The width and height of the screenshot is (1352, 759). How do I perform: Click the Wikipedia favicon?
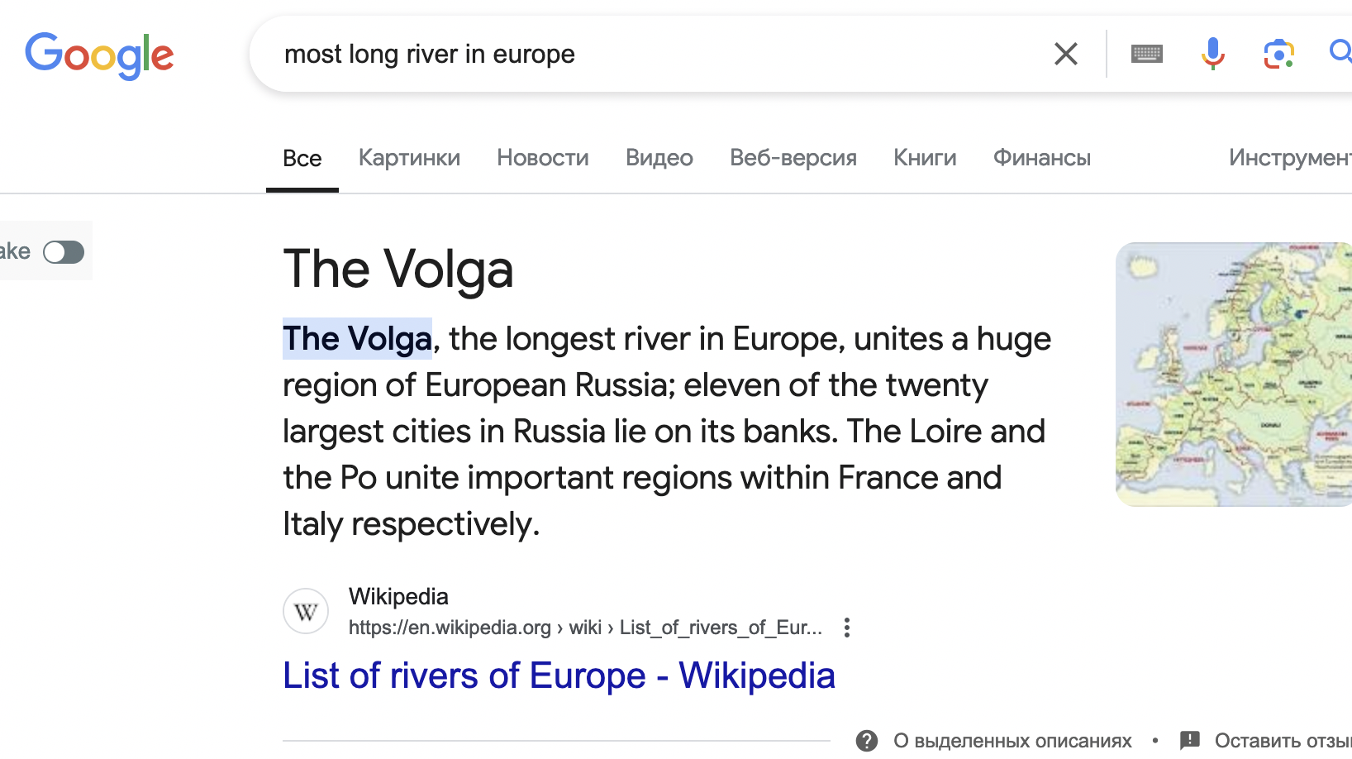(306, 612)
